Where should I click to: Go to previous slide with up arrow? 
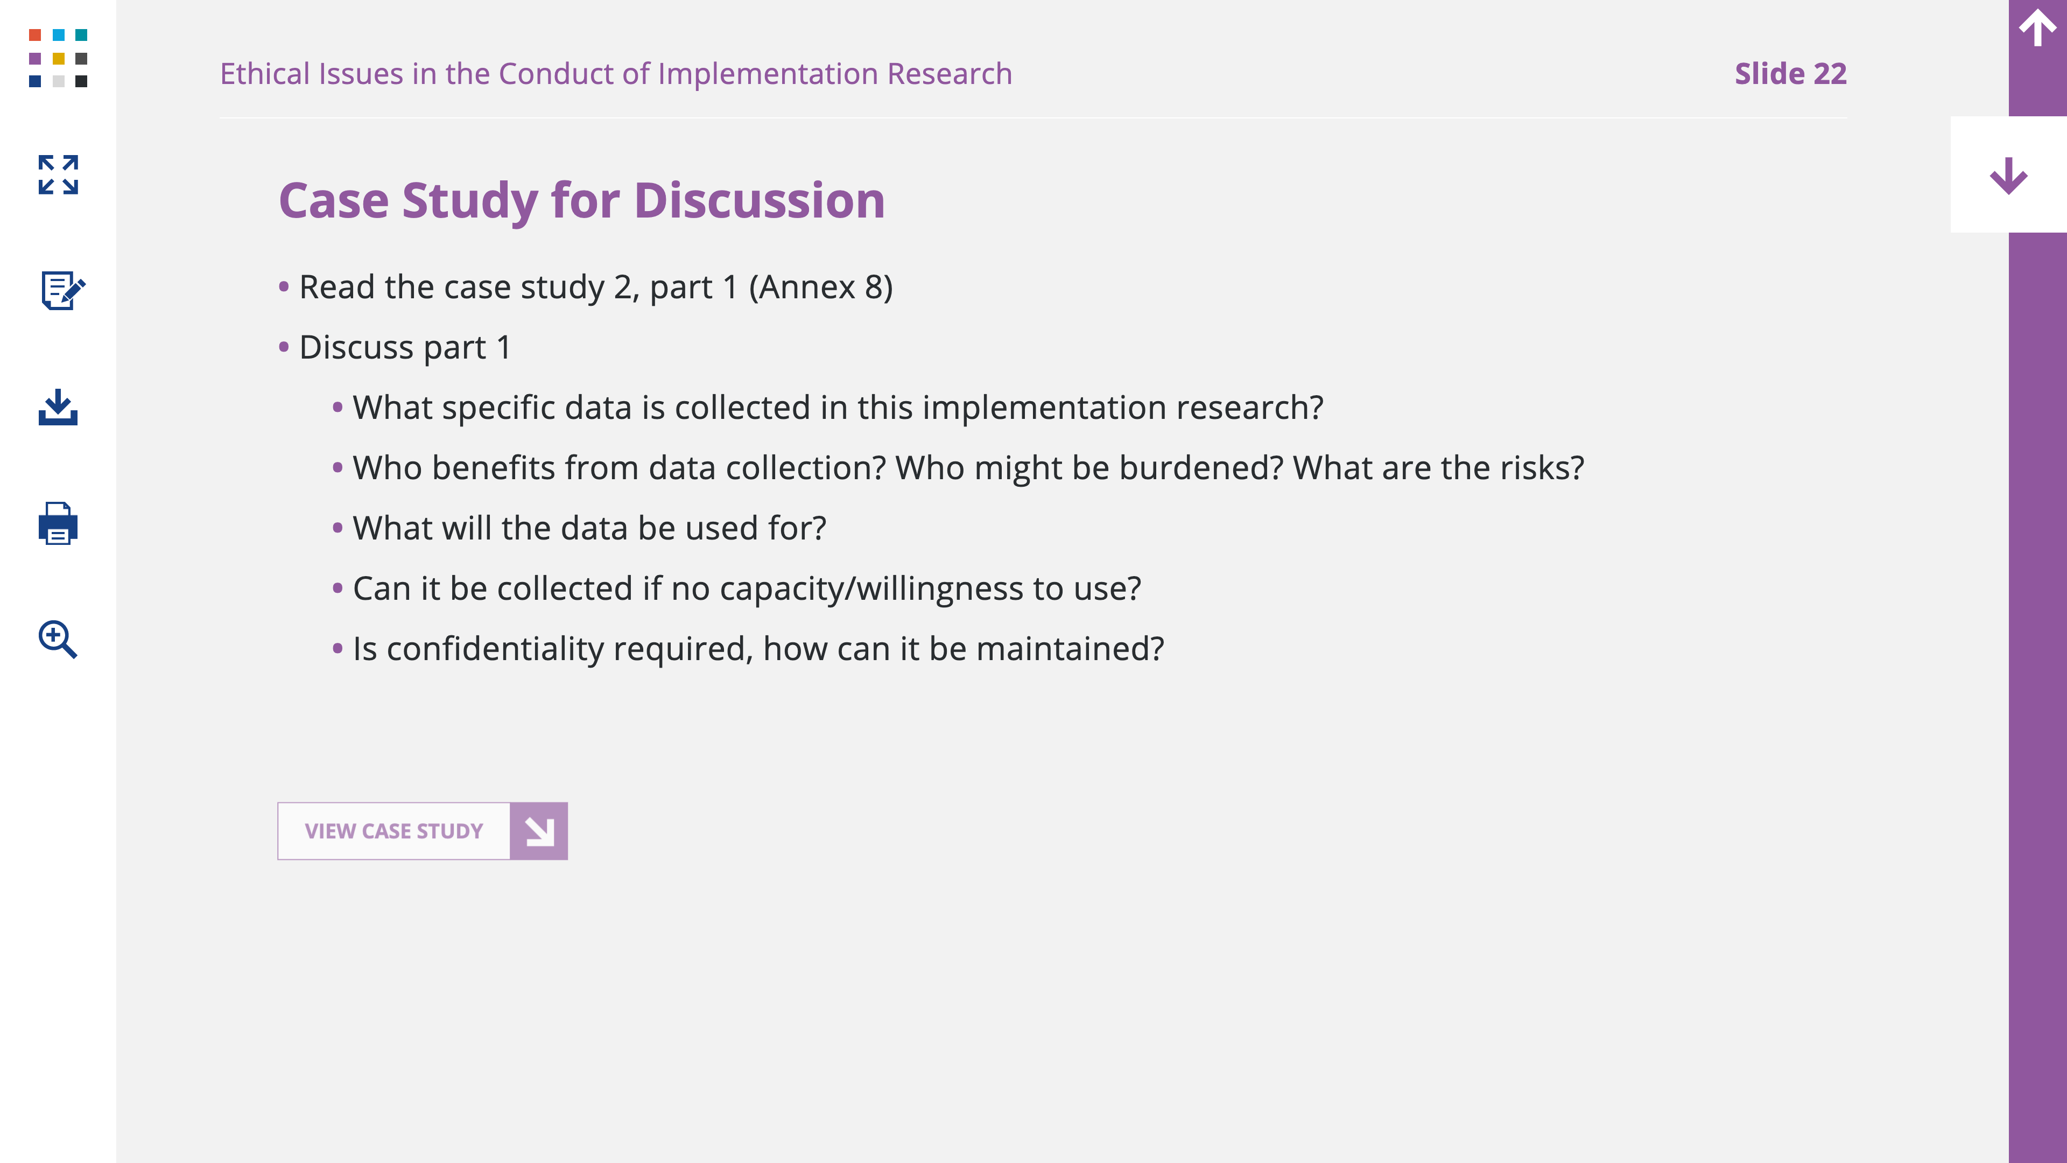[2037, 28]
